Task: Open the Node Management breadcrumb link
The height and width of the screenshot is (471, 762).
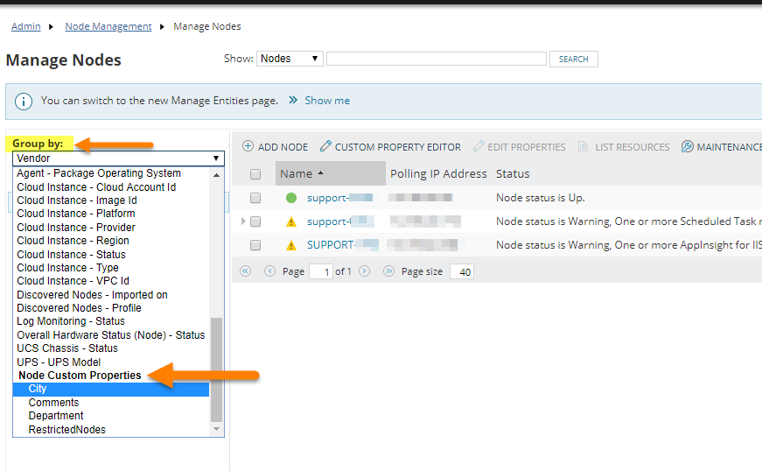Action: pos(108,26)
